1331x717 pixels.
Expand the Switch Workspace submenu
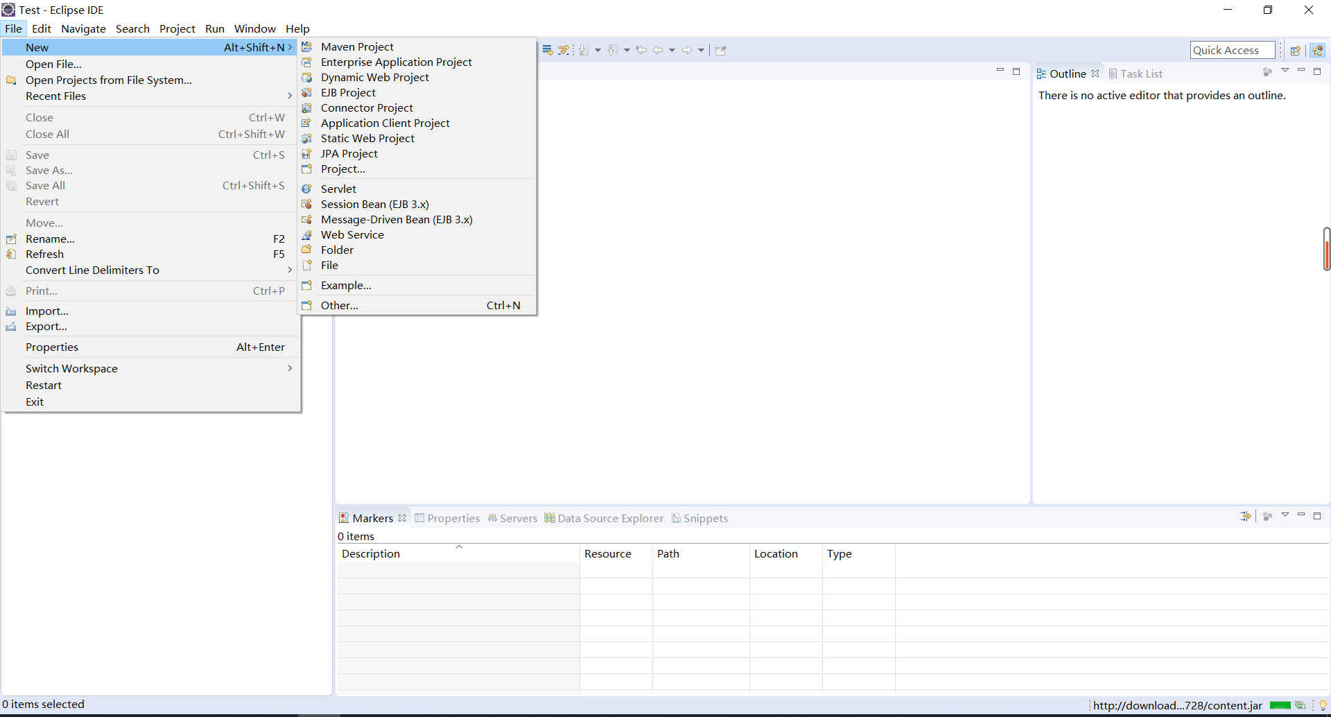click(x=150, y=368)
